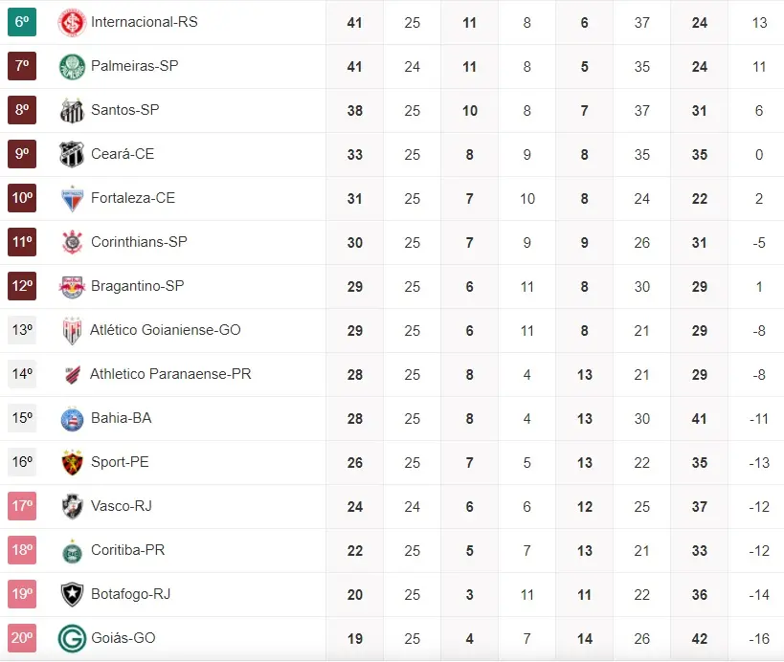Click the Botafogo-RJ star shield badge
784x662 pixels.
72,594
